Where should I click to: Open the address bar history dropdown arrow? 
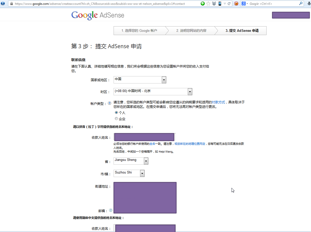[x=225, y=4]
